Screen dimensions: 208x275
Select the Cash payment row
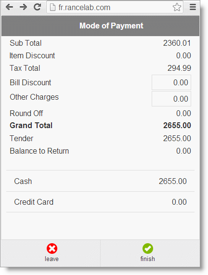pyautogui.click(x=100, y=181)
